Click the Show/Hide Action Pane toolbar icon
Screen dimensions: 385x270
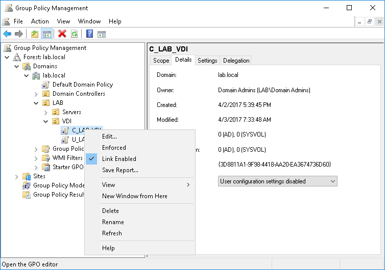click(102, 34)
